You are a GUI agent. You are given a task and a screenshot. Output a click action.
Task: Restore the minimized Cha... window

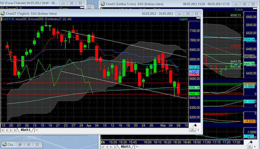coord(20,145)
